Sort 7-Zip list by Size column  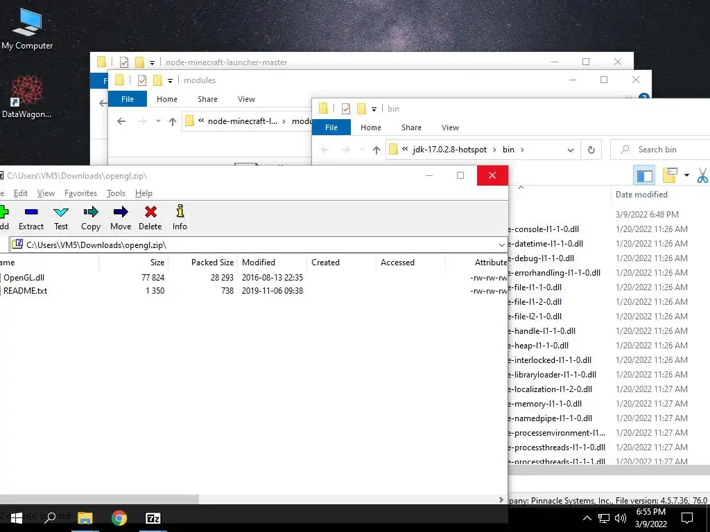click(x=134, y=263)
